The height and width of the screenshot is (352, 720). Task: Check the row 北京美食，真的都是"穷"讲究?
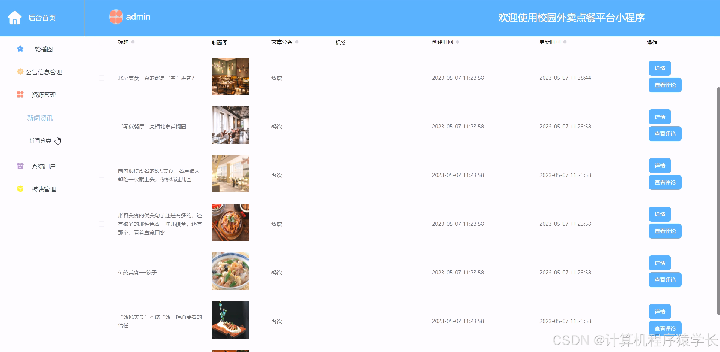[x=102, y=78]
